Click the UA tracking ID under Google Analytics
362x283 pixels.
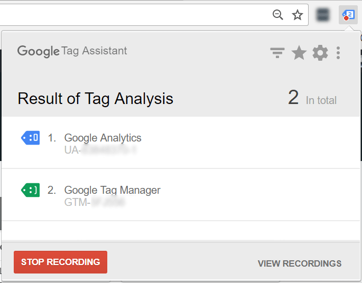pyautogui.click(x=100, y=150)
